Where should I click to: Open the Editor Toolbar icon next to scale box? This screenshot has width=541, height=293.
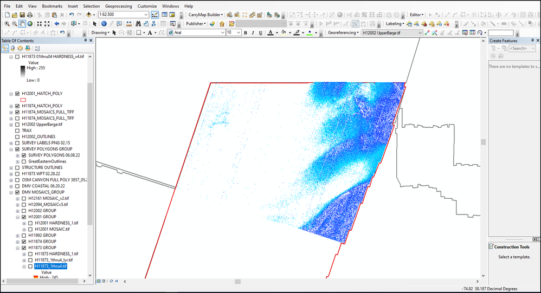pos(155,15)
